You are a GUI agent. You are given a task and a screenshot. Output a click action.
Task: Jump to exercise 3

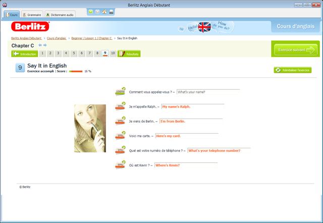[x=58, y=53]
